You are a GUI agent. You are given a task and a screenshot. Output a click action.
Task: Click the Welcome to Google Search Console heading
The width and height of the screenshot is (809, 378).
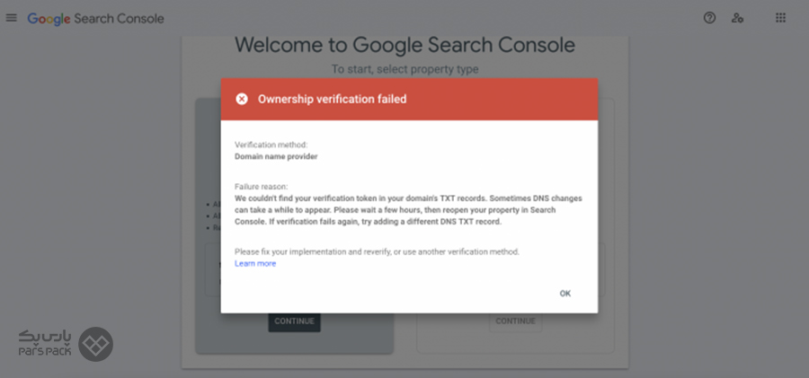[405, 45]
